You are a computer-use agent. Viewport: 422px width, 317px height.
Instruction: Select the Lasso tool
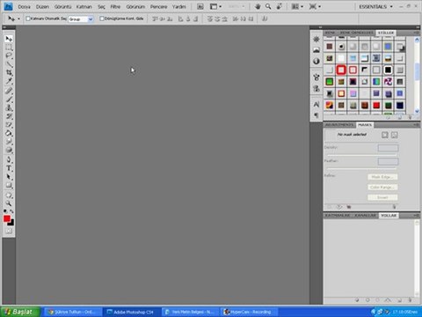pyautogui.click(x=9, y=55)
